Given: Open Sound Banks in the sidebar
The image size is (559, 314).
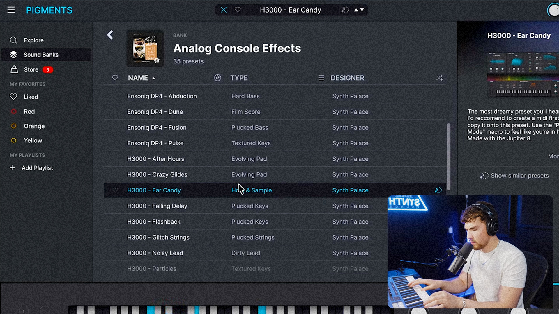Looking at the screenshot, I should coord(46,55).
